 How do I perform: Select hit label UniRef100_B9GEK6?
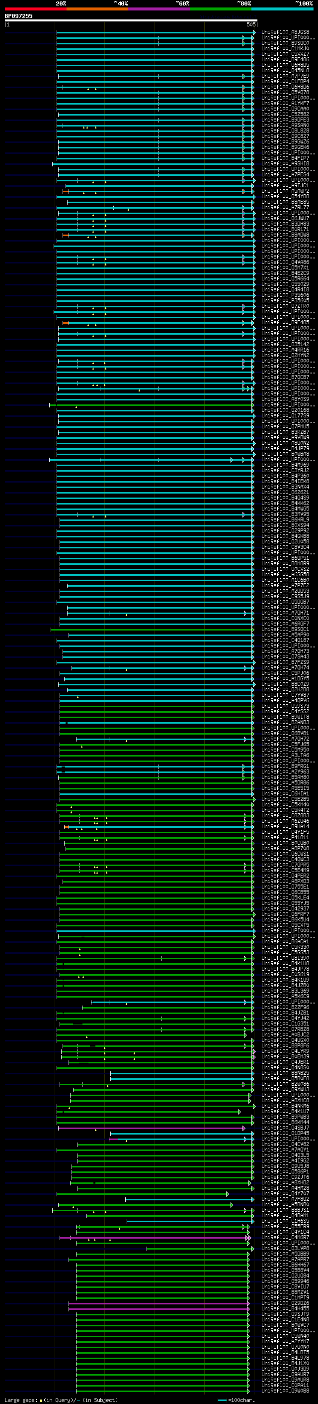(x=285, y=147)
